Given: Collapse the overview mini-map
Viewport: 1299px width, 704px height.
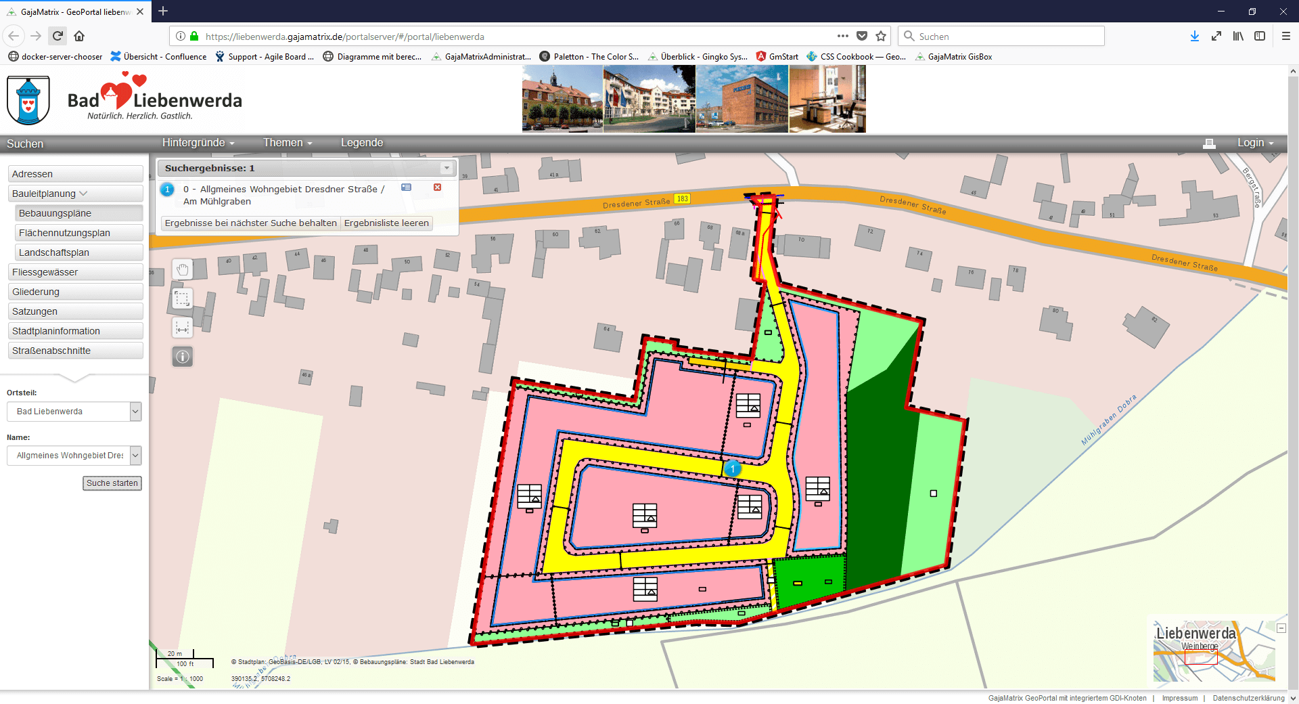Looking at the screenshot, I should pyautogui.click(x=1281, y=628).
